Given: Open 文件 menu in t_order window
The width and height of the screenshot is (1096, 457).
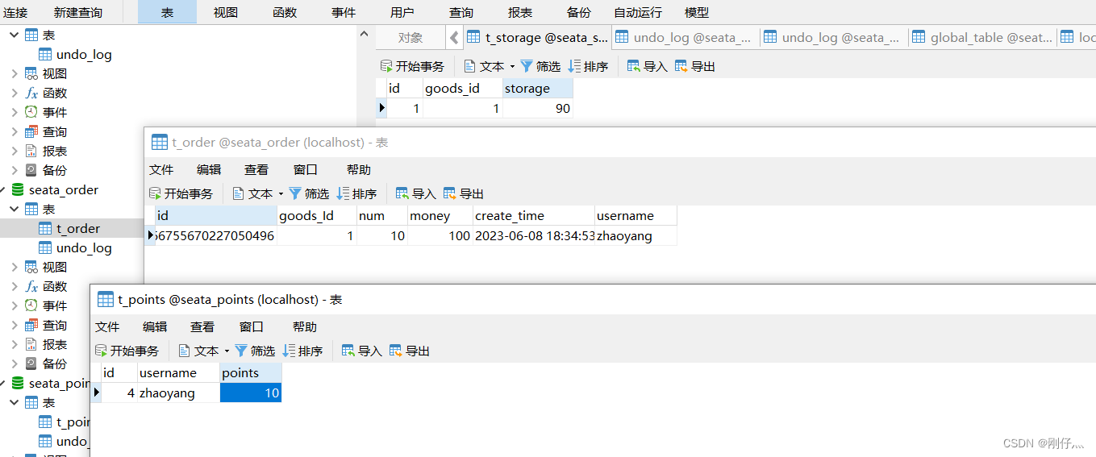Looking at the screenshot, I should [161, 170].
